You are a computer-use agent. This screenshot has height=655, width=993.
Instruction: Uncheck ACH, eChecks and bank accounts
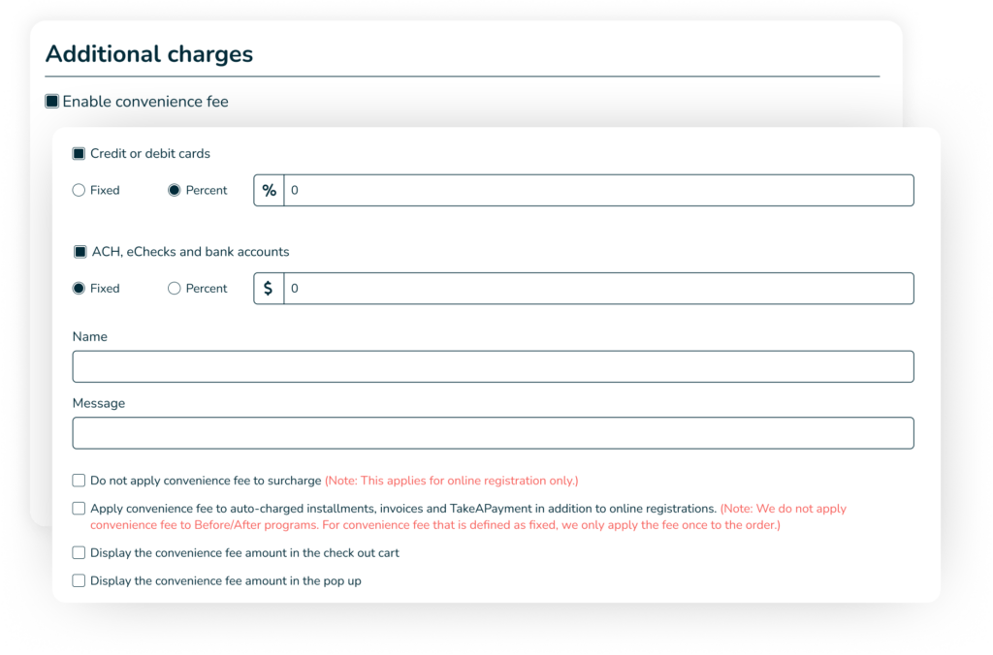pyautogui.click(x=80, y=251)
